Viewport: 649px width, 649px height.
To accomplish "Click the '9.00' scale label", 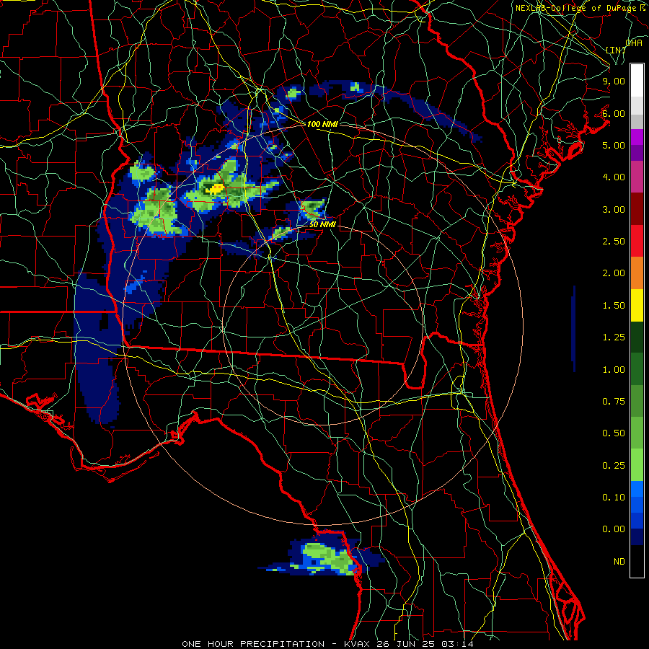I will [x=614, y=81].
